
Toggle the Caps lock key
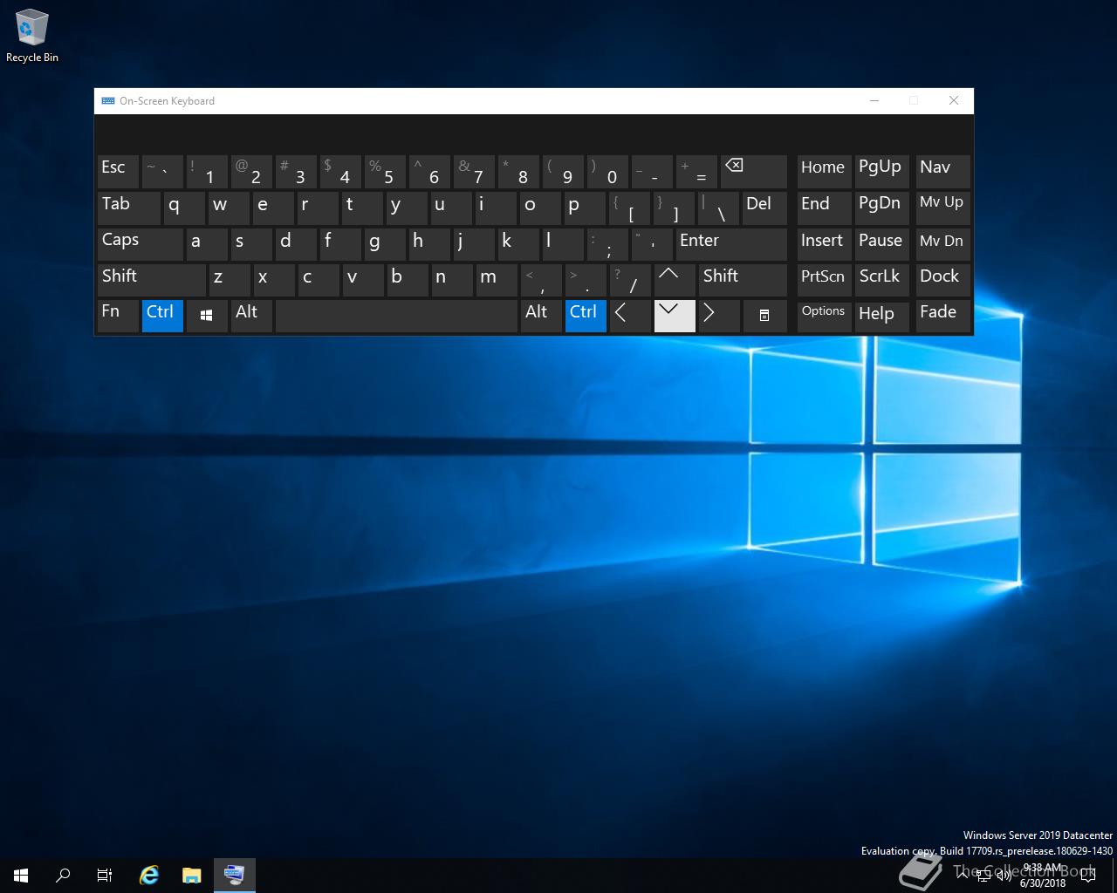click(x=140, y=244)
